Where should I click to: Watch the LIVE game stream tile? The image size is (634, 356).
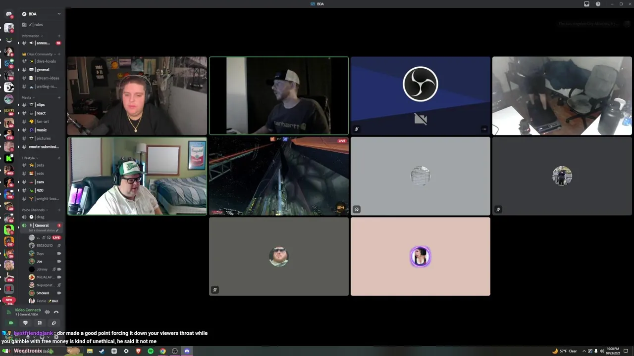point(279,176)
